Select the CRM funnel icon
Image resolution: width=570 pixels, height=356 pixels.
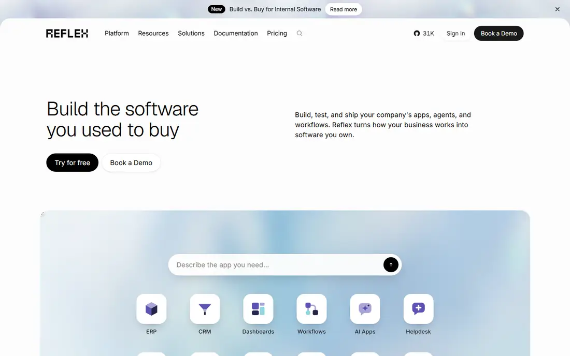click(x=205, y=309)
